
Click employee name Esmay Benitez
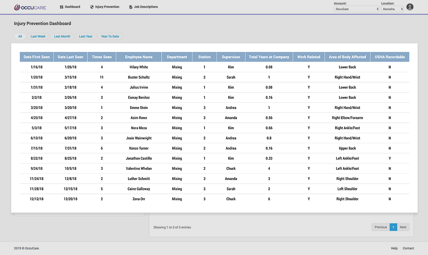coord(139,98)
